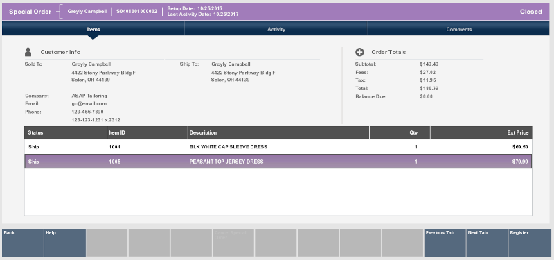Select the BLK WHITE CAP SLEEVE DRESS row
The height and width of the screenshot is (260, 554).
click(278, 147)
